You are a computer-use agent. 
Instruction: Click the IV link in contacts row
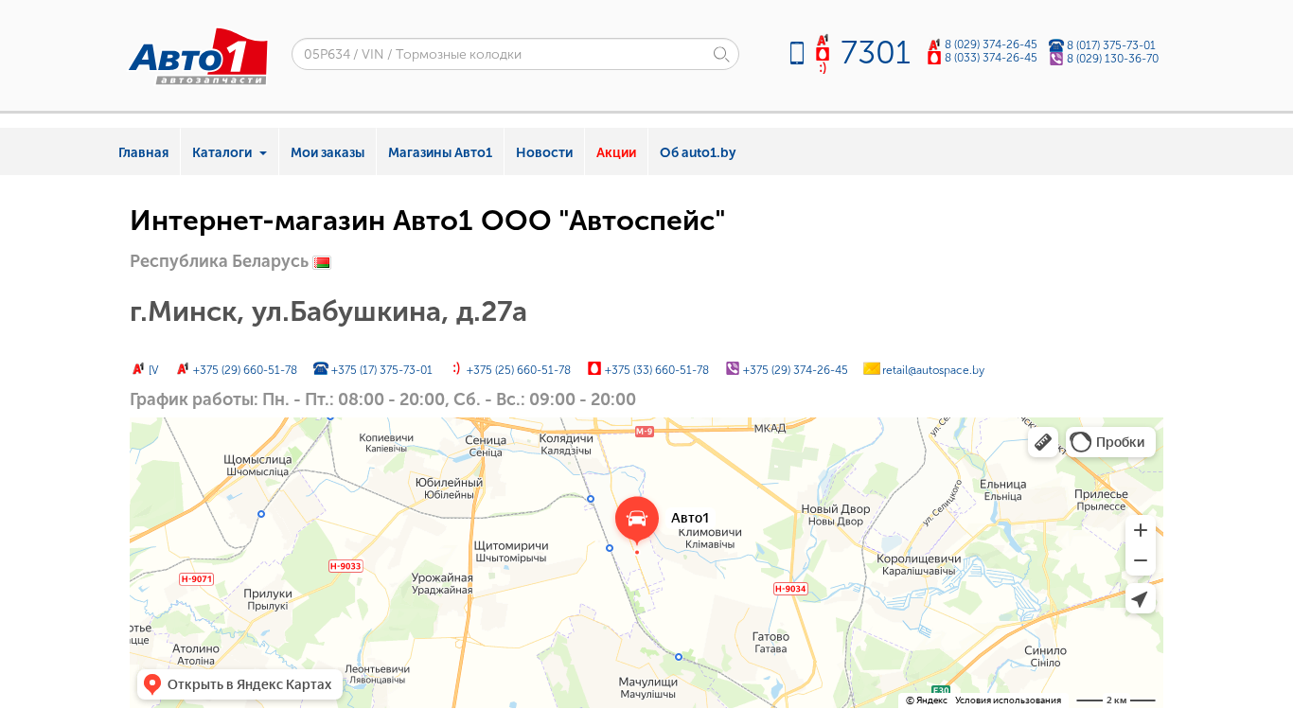coord(153,370)
